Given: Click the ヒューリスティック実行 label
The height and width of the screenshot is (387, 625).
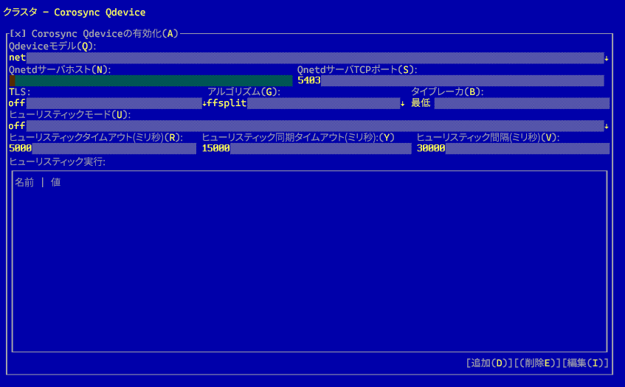Looking at the screenshot, I should [57, 161].
